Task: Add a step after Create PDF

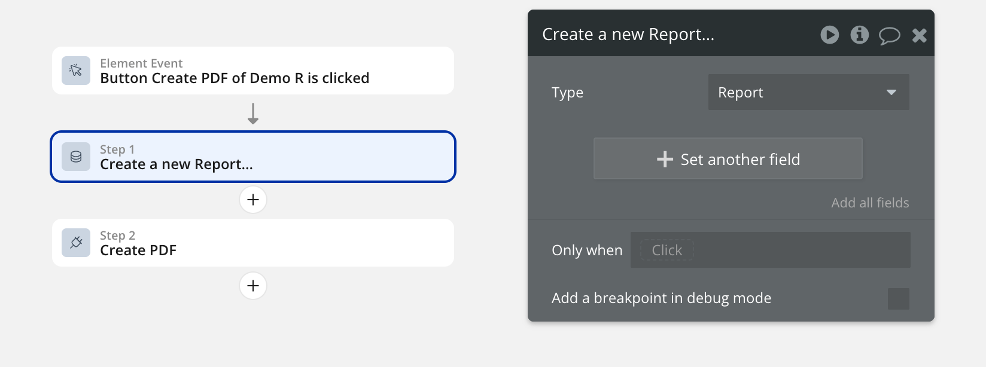Action: 253,286
